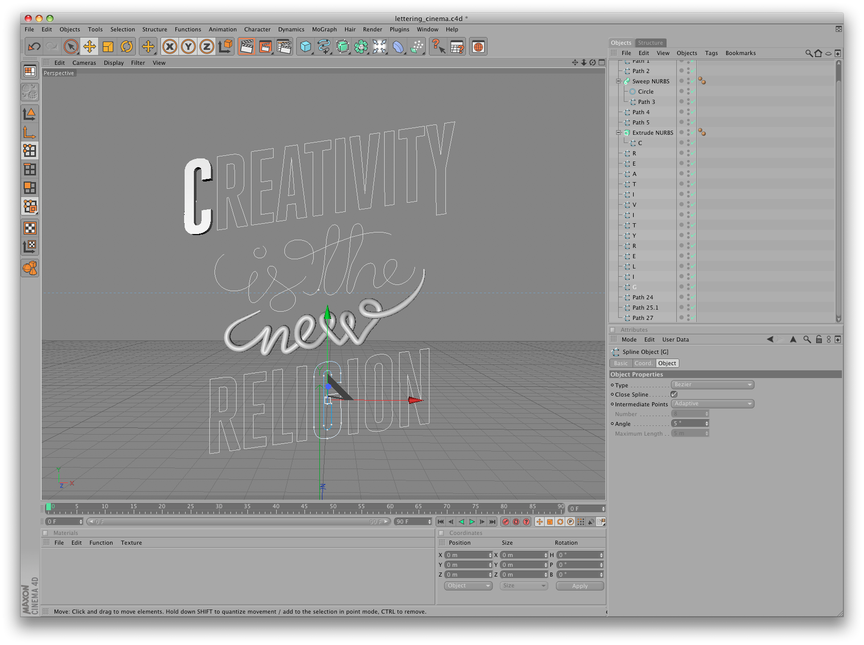The width and height of the screenshot is (864, 645).
Task: Open the primitive Cube object icon
Action: pos(305,46)
